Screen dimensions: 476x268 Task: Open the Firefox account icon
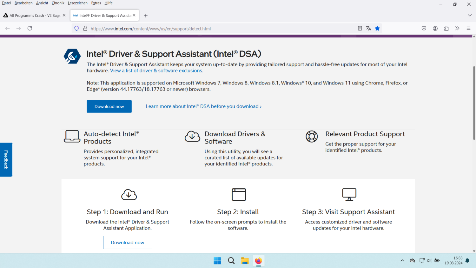[x=435, y=28]
